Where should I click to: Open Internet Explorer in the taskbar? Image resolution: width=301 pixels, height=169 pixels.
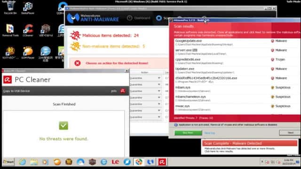[x=22, y=162]
